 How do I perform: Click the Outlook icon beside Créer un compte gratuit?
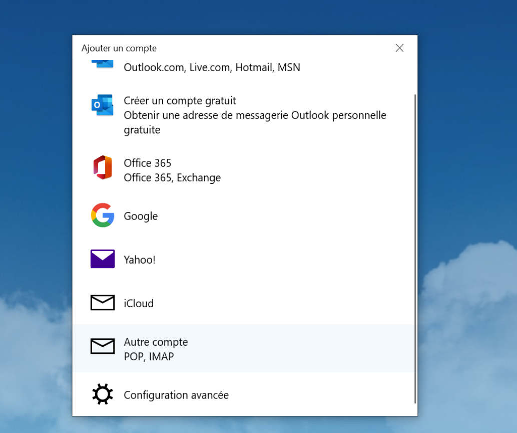pos(102,105)
